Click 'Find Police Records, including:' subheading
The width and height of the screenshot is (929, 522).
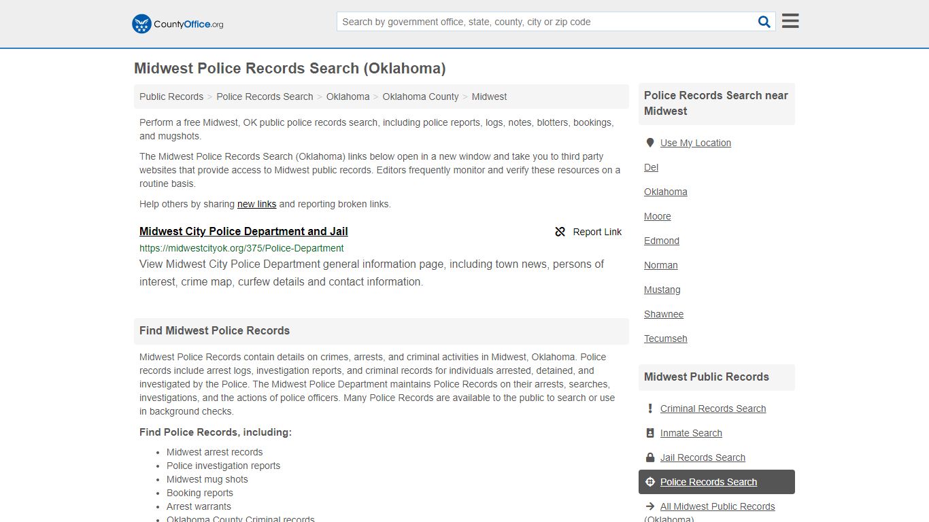pyautogui.click(x=216, y=432)
